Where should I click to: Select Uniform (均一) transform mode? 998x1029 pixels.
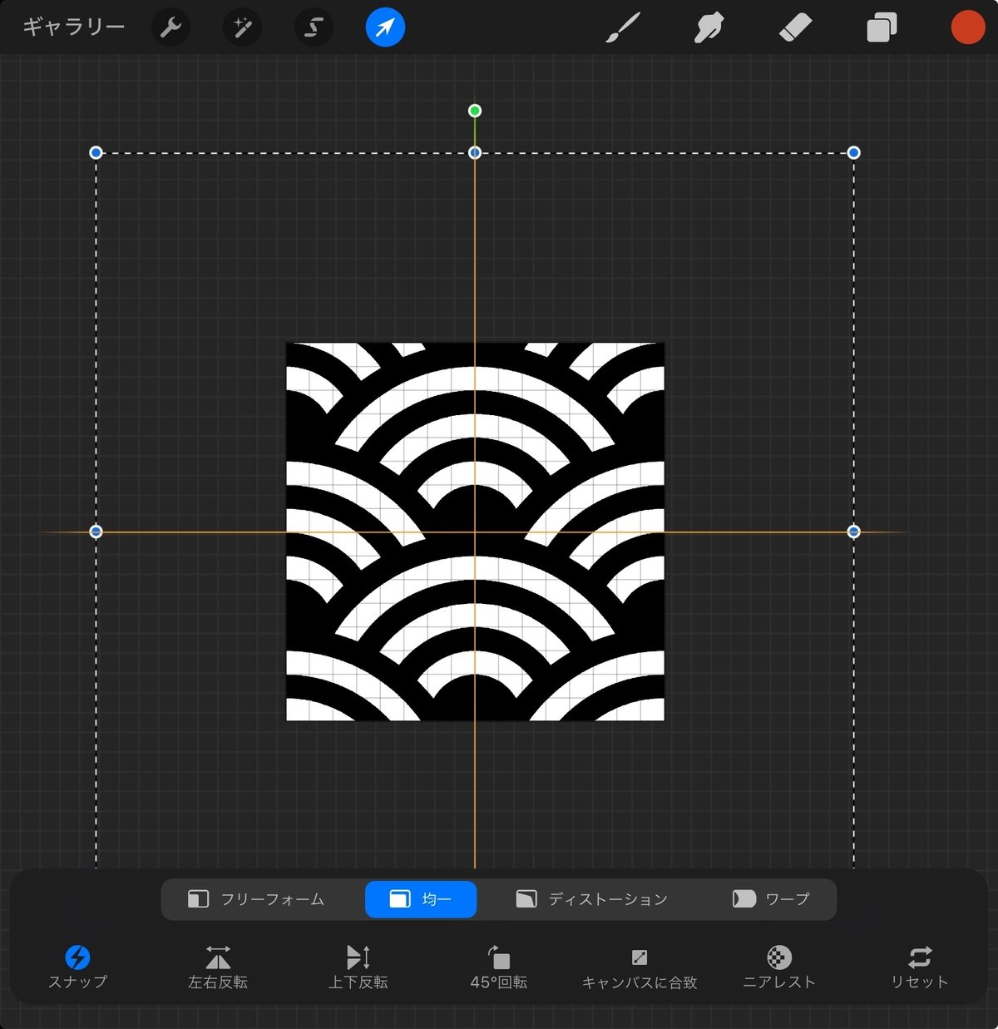click(x=421, y=899)
